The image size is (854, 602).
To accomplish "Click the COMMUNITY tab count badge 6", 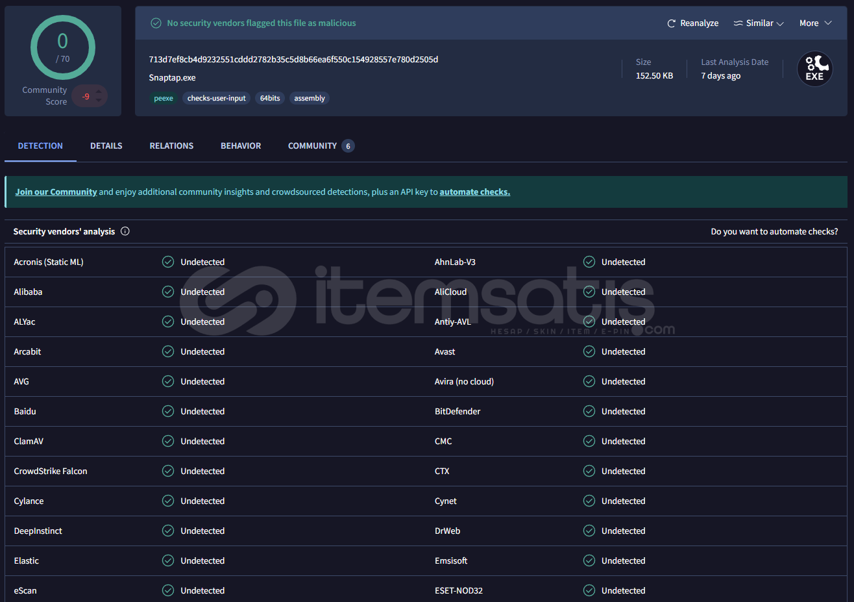I will pyautogui.click(x=348, y=146).
